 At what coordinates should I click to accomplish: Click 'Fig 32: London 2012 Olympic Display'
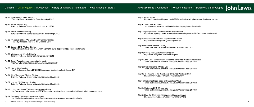pyautogui.click(x=20, y=82)
